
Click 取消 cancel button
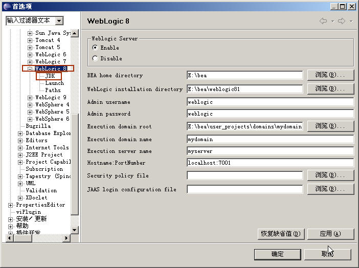(x=328, y=254)
